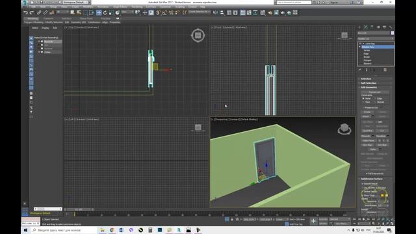This screenshot has height=234, width=416.
Task: Select the Element sub-object level
Action: click(367, 64)
